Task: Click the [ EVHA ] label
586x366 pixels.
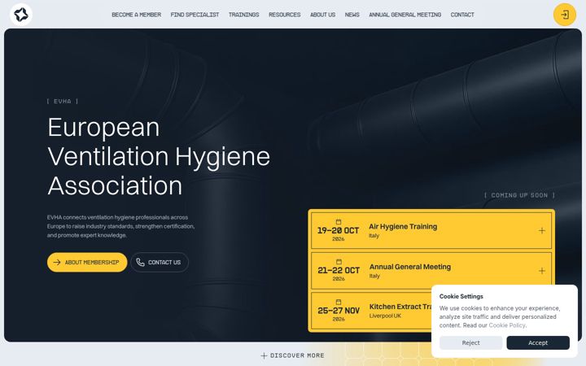Action: [x=63, y=101]
